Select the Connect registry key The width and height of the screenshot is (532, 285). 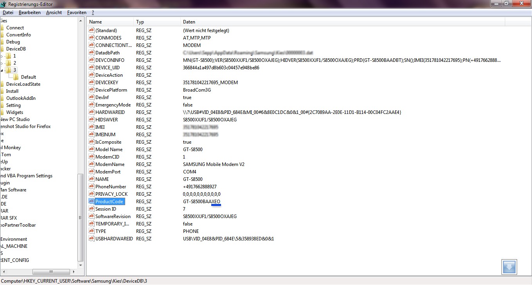[x=15, y=28]
